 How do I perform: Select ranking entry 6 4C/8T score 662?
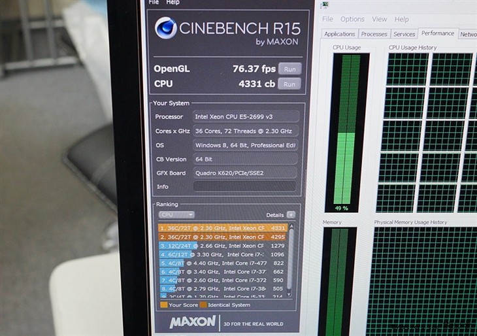tap(222, 271)
